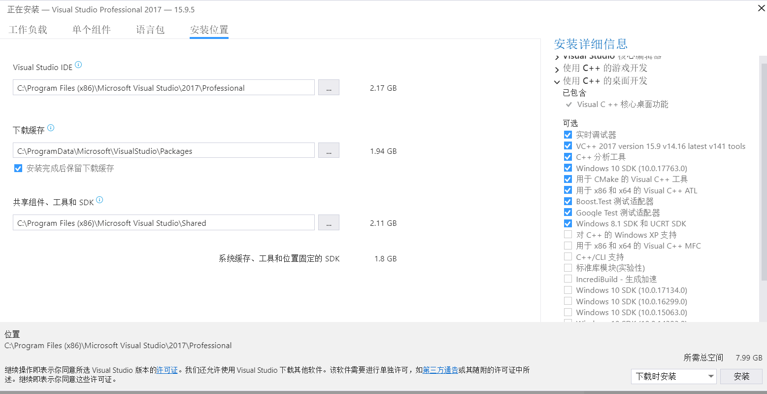Enable IncrediBuild - 生成加速 component
This screenshot has width=767, height=394.
coord(568,279)
